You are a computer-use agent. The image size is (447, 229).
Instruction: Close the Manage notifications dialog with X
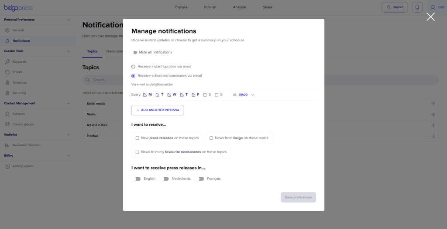tap(430, 17)
